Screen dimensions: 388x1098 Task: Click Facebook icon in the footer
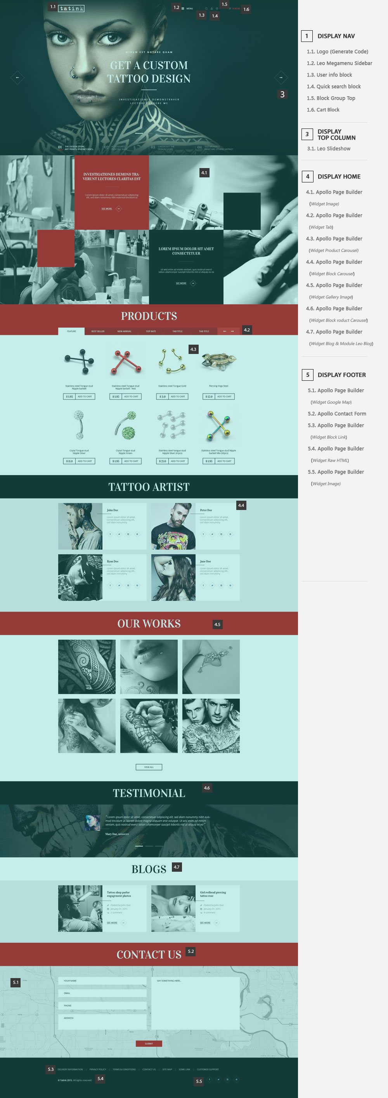pyautogui.click(x=209, y=1079)
